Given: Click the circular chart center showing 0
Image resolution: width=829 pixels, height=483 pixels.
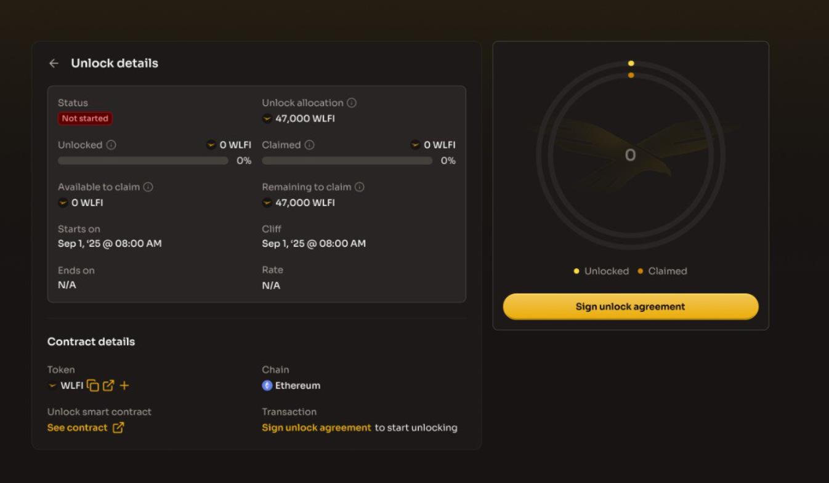Looking at the screenshot, I should (x=630, y=155).
